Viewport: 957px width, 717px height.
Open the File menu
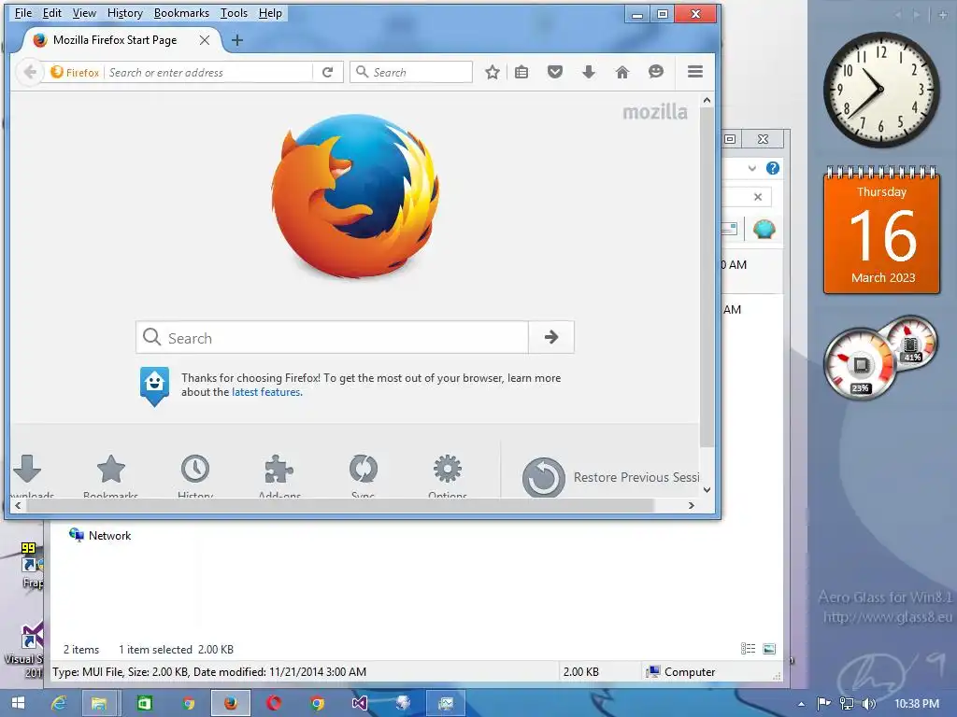coord(23,13)
